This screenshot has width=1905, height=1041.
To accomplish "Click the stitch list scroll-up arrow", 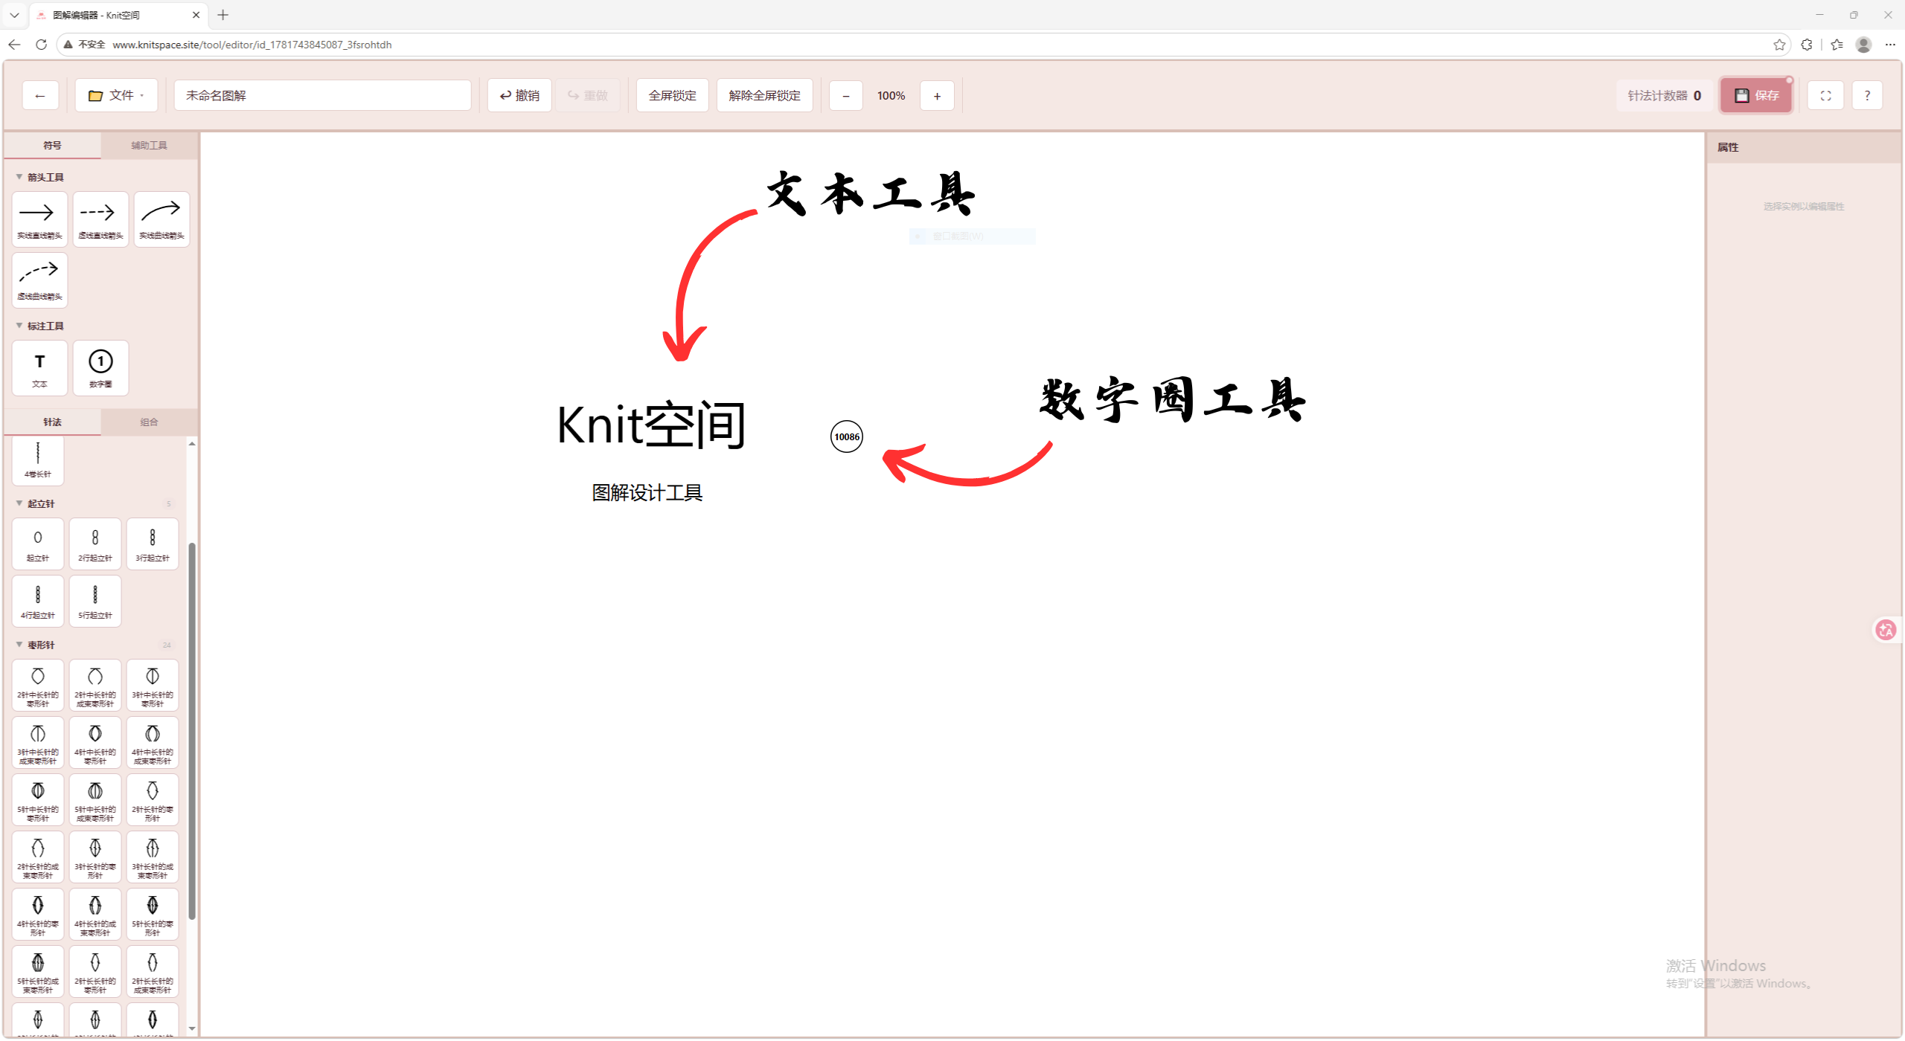I will pos(192,443).
